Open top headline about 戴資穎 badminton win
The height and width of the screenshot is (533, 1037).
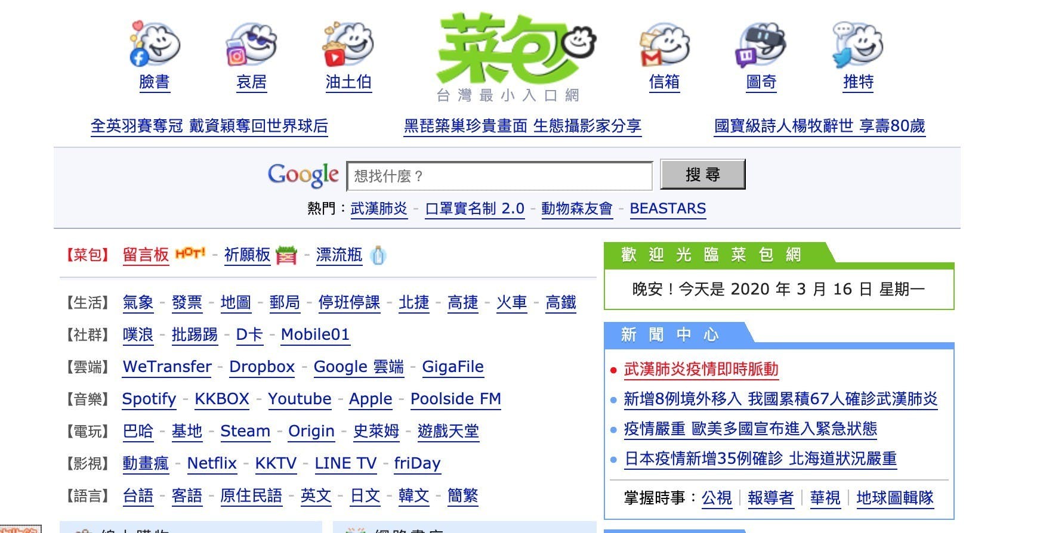209,126
